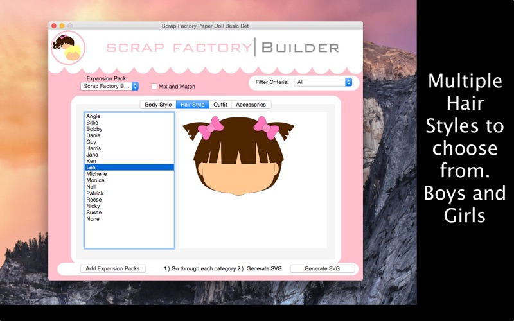Click the pigtail hair preview image
Image resolution: width=514 pixels, height=321 pixels.
click(x=238, y=155)
